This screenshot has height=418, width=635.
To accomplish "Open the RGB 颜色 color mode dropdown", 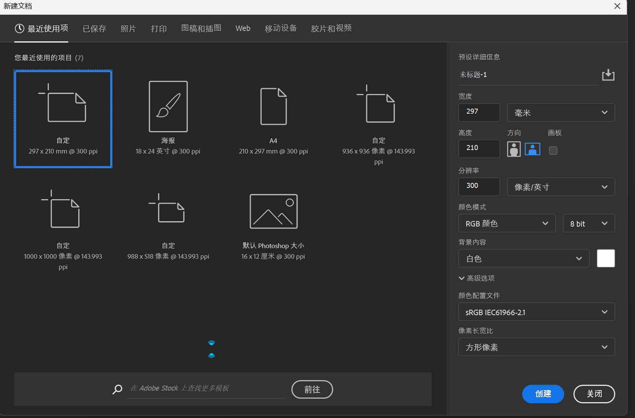I will (507, 224).
